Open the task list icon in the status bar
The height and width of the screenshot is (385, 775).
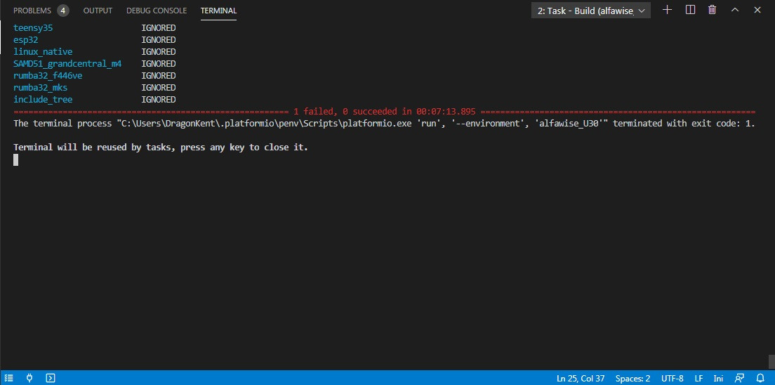9,378
